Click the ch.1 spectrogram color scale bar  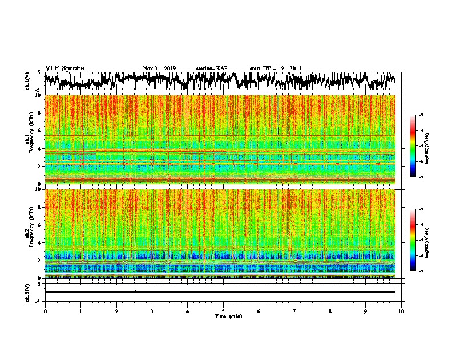(413, 146)
